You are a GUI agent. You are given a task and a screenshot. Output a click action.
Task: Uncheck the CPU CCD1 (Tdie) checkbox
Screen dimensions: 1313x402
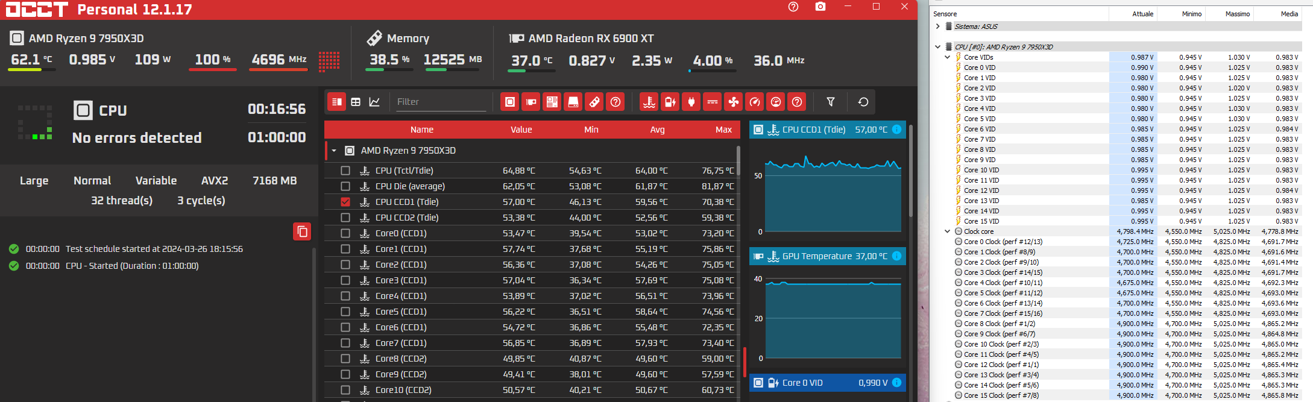(x=345, y=202)
